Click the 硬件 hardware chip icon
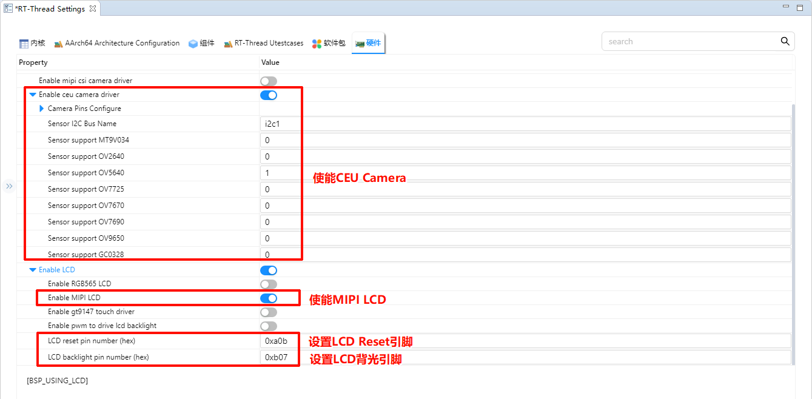Image resolution: width=812 pixels, height=399 pixels. tap(360, 44)
